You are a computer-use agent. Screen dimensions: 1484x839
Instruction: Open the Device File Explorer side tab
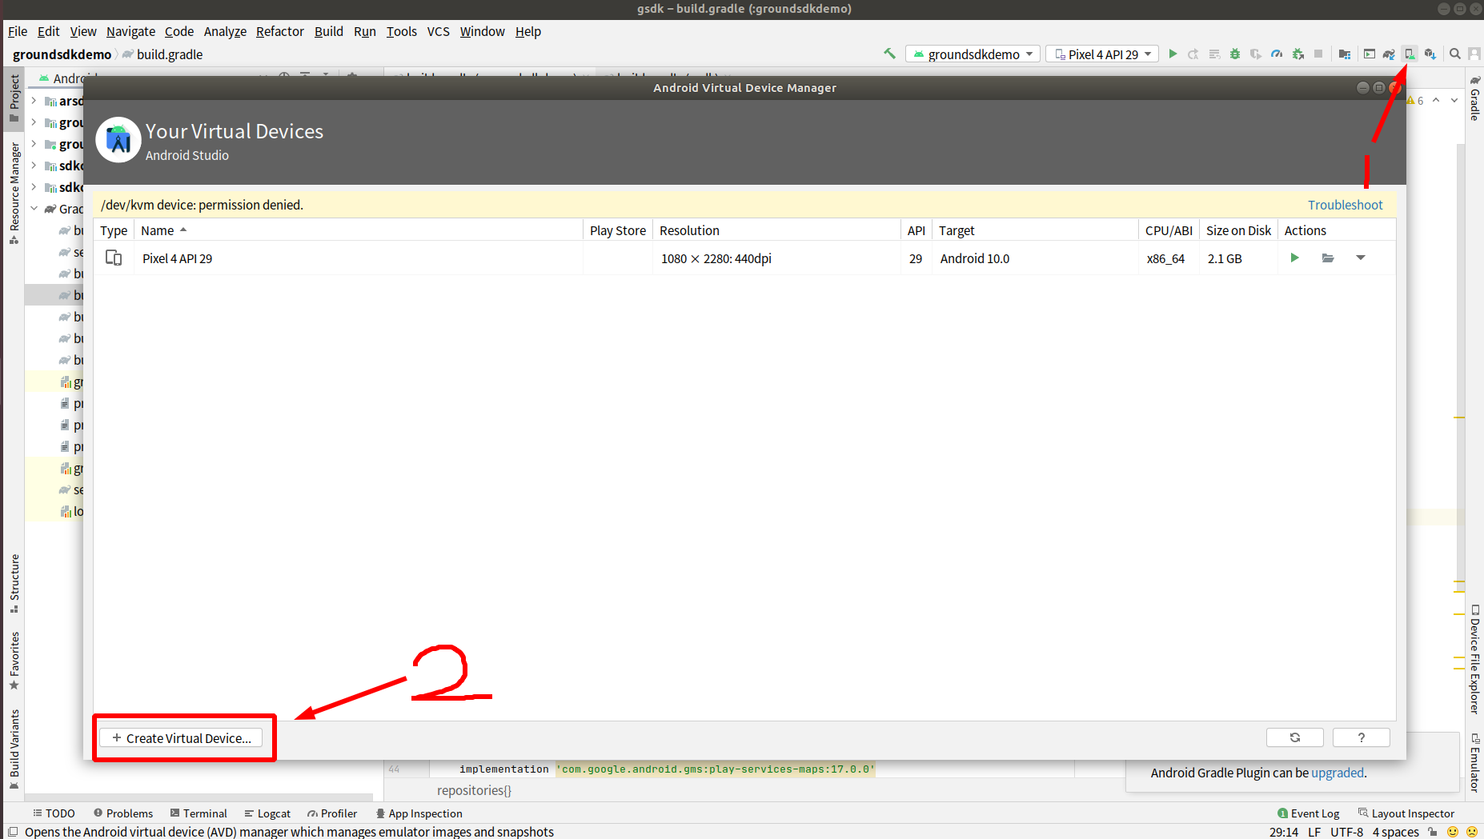pos(1475,659)
